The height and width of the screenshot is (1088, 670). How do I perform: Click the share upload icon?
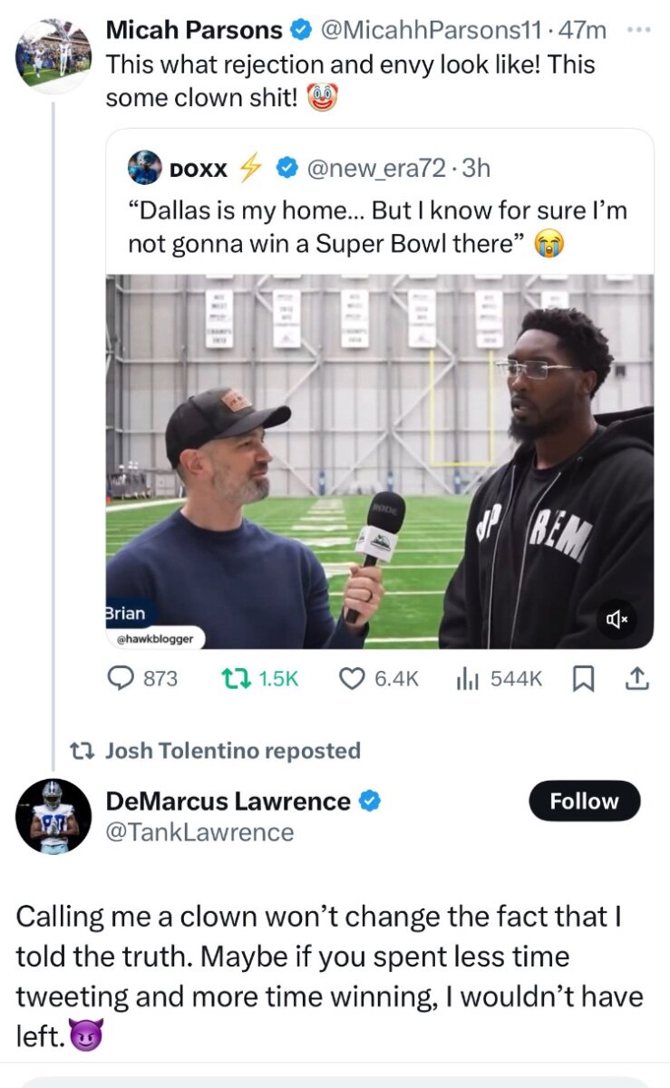tap(637, 678)
